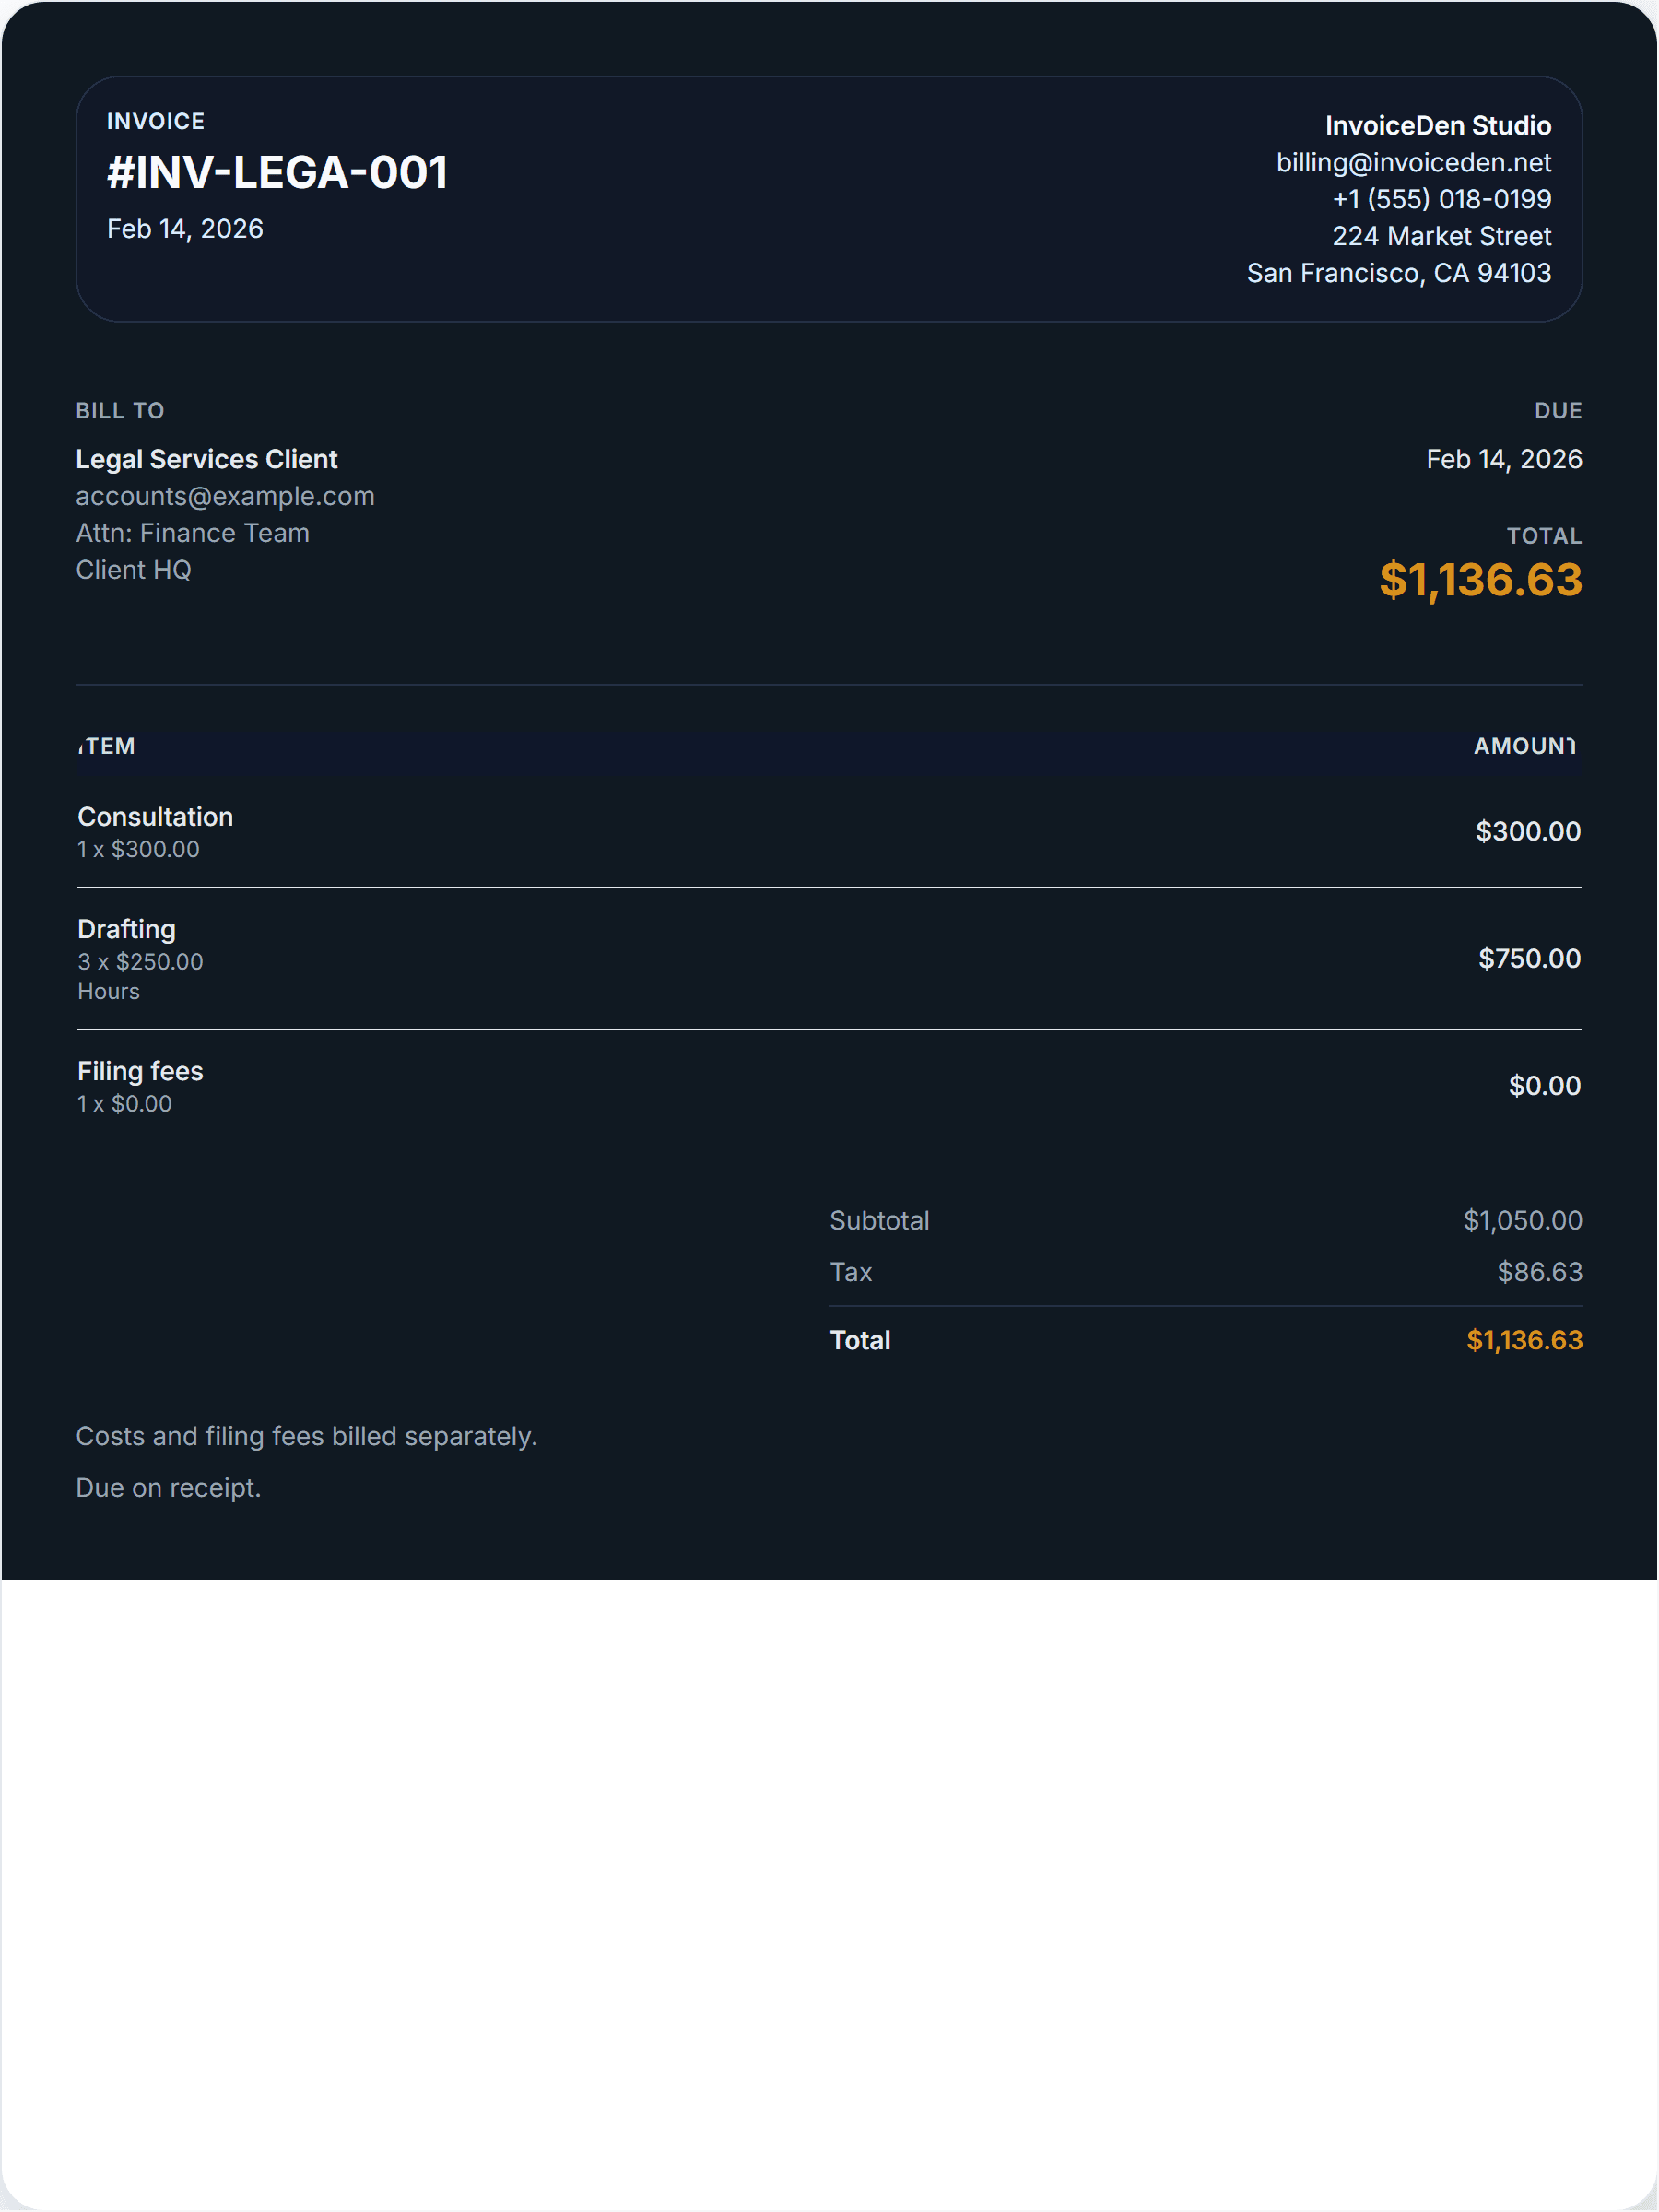Click the $300.00 Consultation amount
Screen dimensions: 1659x2212
pos(1527,831)
